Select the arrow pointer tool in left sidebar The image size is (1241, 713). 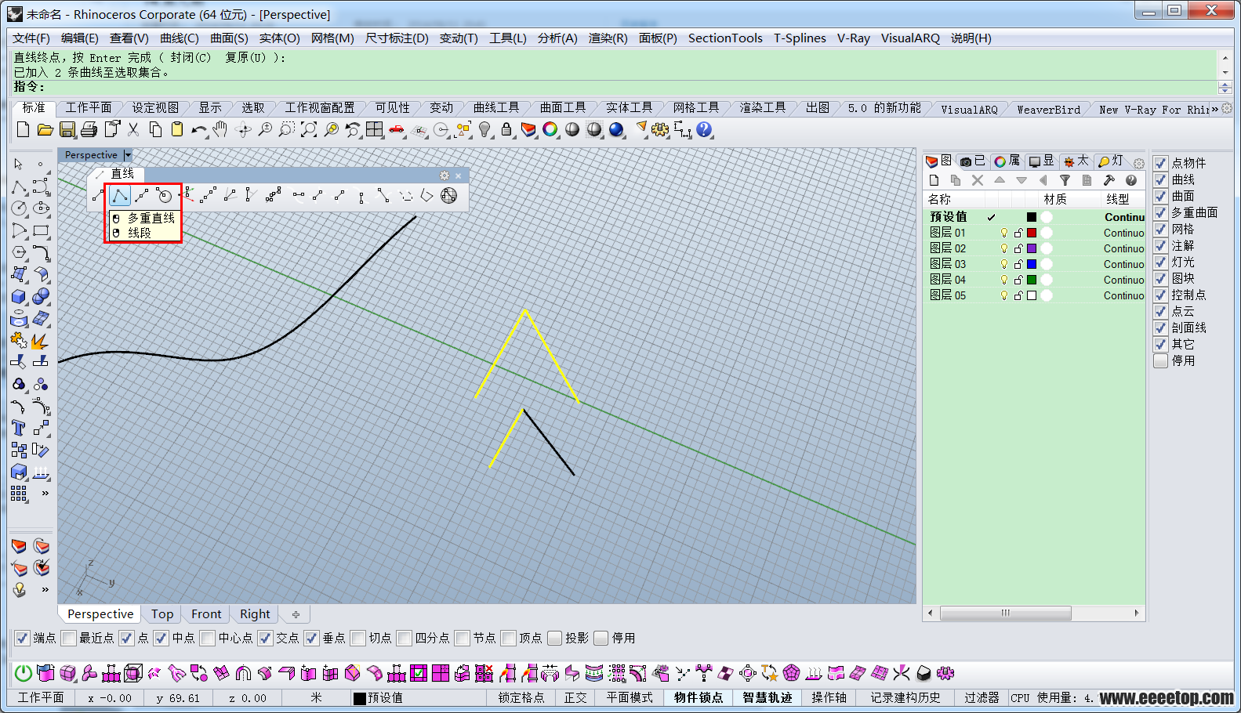(x=19, y=165)
